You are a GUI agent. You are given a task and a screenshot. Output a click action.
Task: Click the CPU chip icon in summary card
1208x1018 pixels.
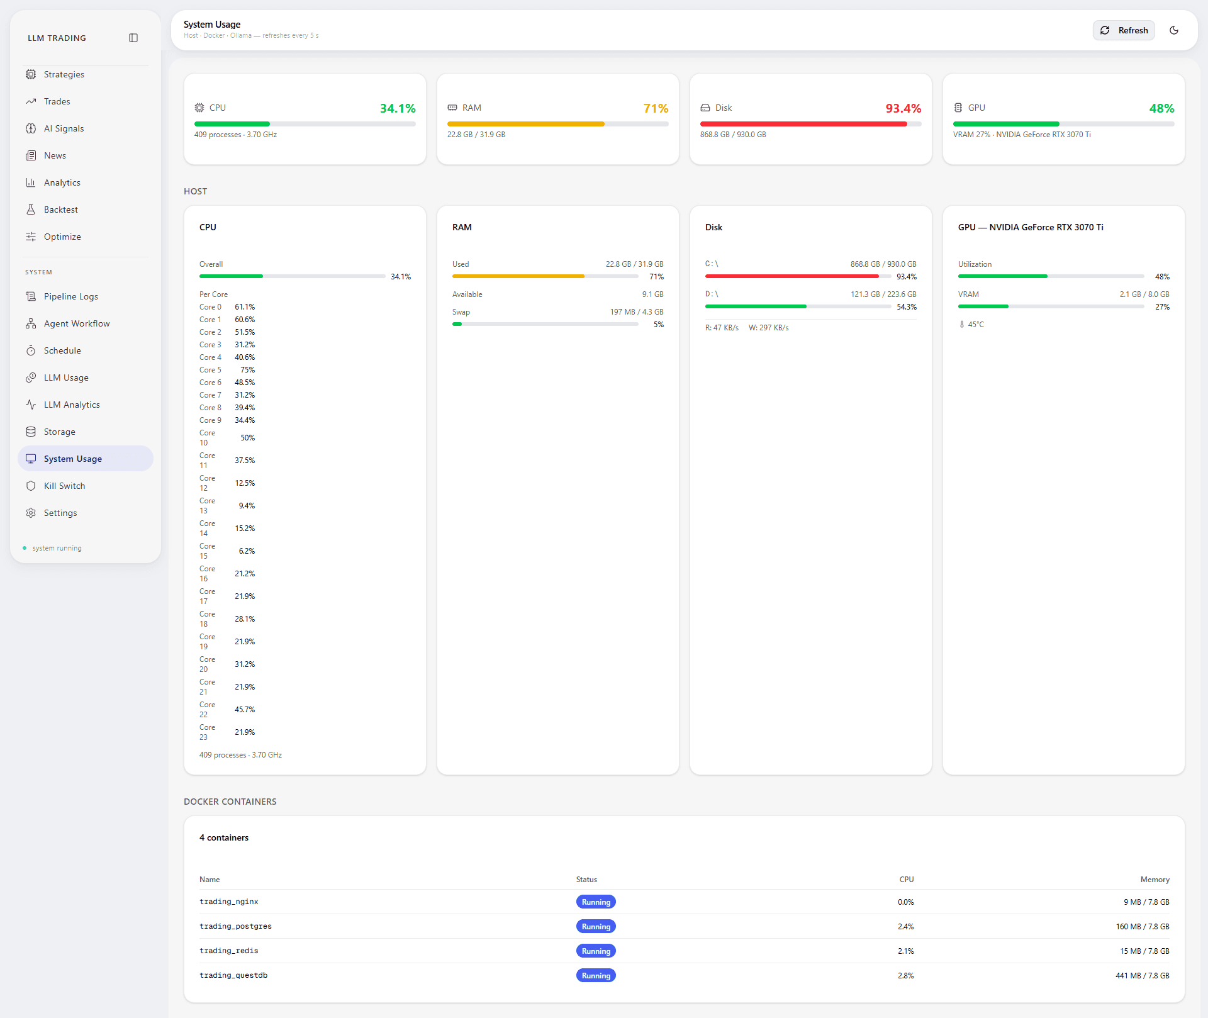(199, 108)
